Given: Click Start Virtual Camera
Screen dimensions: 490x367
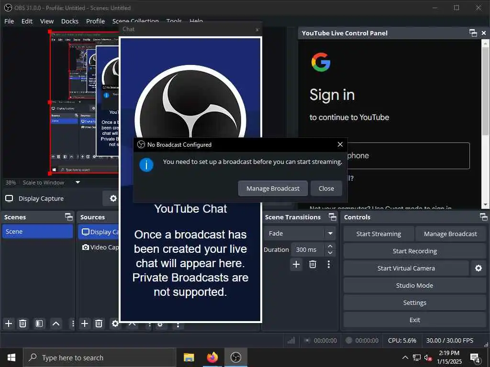Looking at the screenshot, I should click(406, 268).
